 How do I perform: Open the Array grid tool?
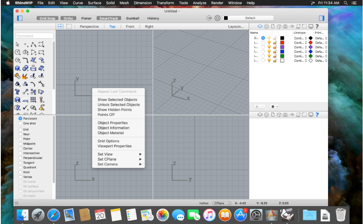coord(33,100)
